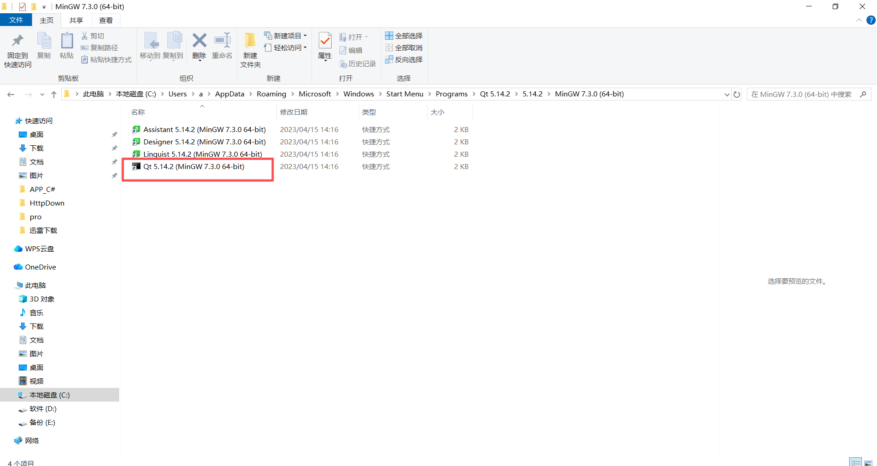Expand chevron after Roaming in breadcrumb

click(x=292, y=94)
